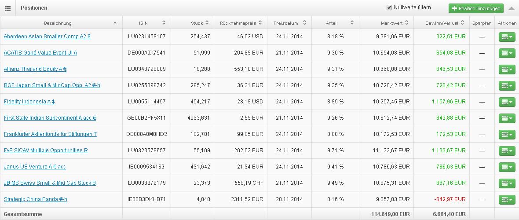Open actions menu for Janus US Venture
The height and width of the screenshot is (220, 519).
click(x=507, y=167)
